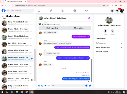
Task: Click the chat messages vertical scrollbar
Action: click(92, 70)
